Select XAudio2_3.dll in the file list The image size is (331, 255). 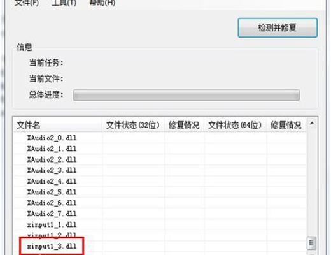click(x=52, y=170)
